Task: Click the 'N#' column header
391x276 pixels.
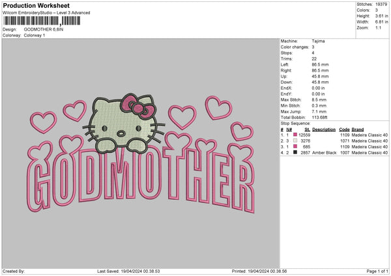Action: [289, 130]
